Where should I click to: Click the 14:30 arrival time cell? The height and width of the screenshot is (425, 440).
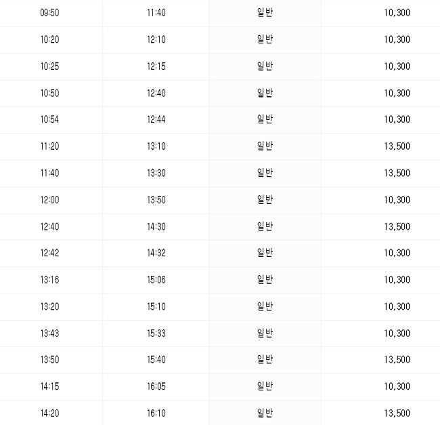coord(156,226)
